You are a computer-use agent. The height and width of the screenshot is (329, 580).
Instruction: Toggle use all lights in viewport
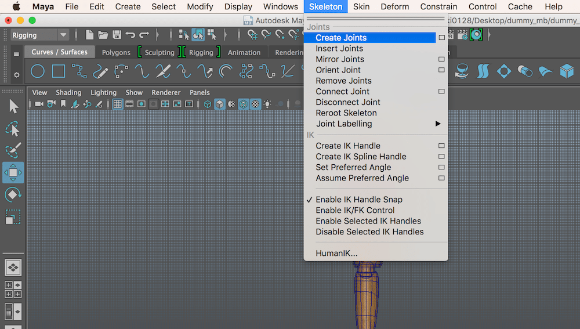click(x=267, y=104)
